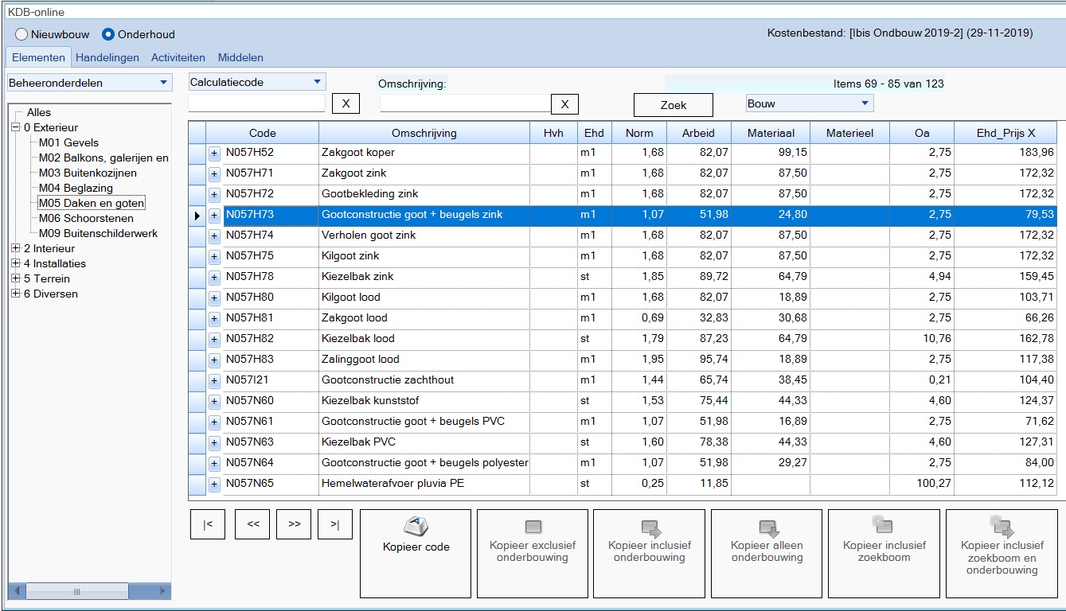Expand row N057N65 plus icon
Screen dimensions: 1066x611
214,484
